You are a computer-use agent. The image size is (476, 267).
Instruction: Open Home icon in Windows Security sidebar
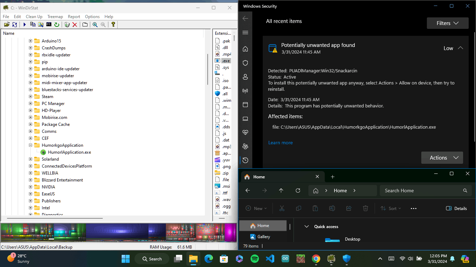(x=245, y=49)
